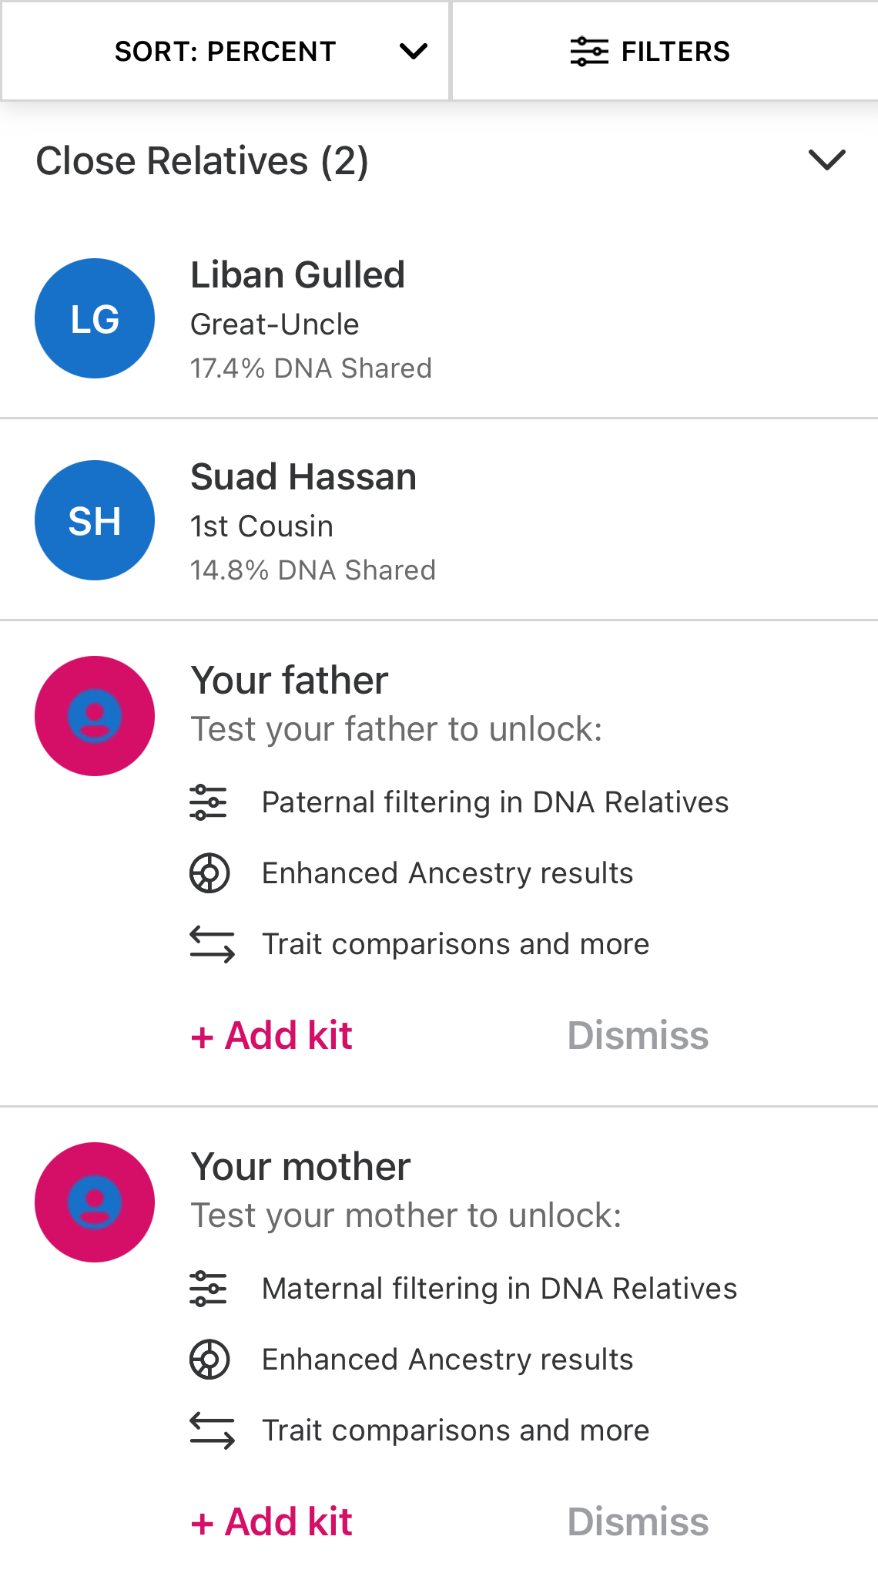Open the Sort: Percent dropdown
The height and width of the screenshot is (1580, 878).
pos(225,52)
